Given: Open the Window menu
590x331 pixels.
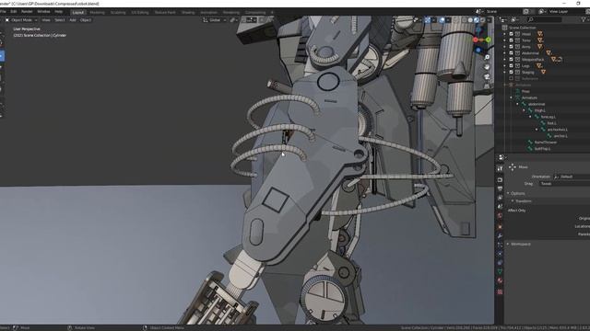Looking at the screenshot, I should click(x=43, y=12).
